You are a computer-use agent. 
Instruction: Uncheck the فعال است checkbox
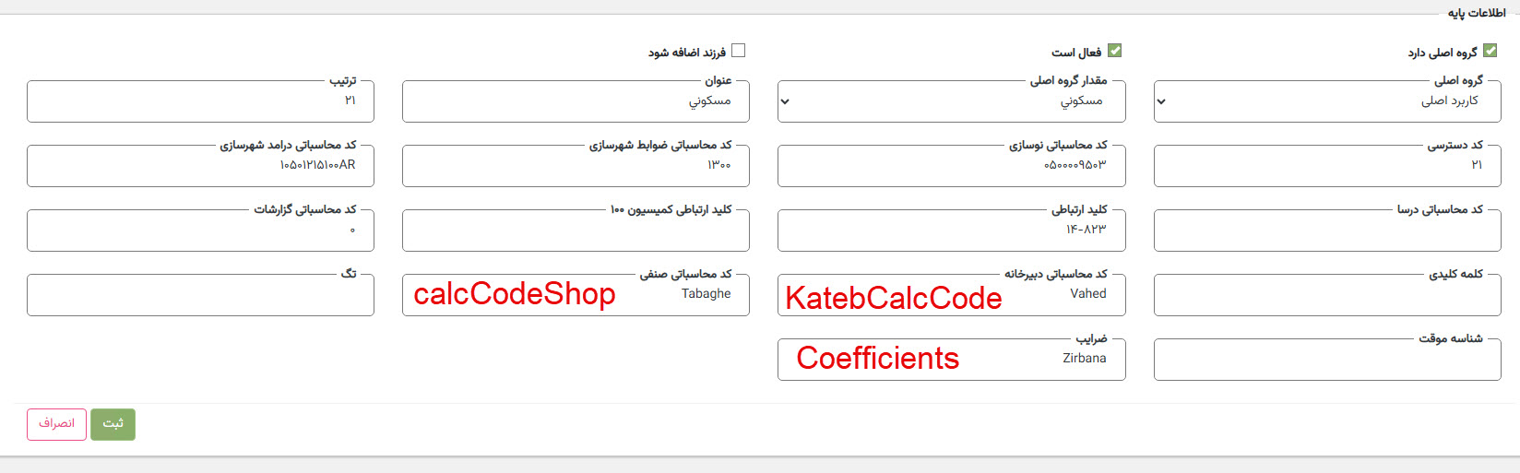tap(1114, 51)
